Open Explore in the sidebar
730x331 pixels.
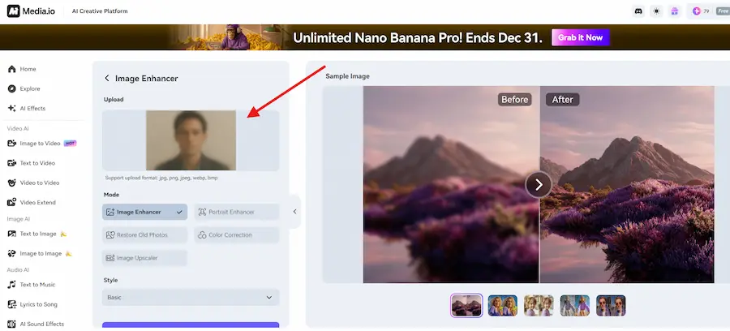coord(29,88)
